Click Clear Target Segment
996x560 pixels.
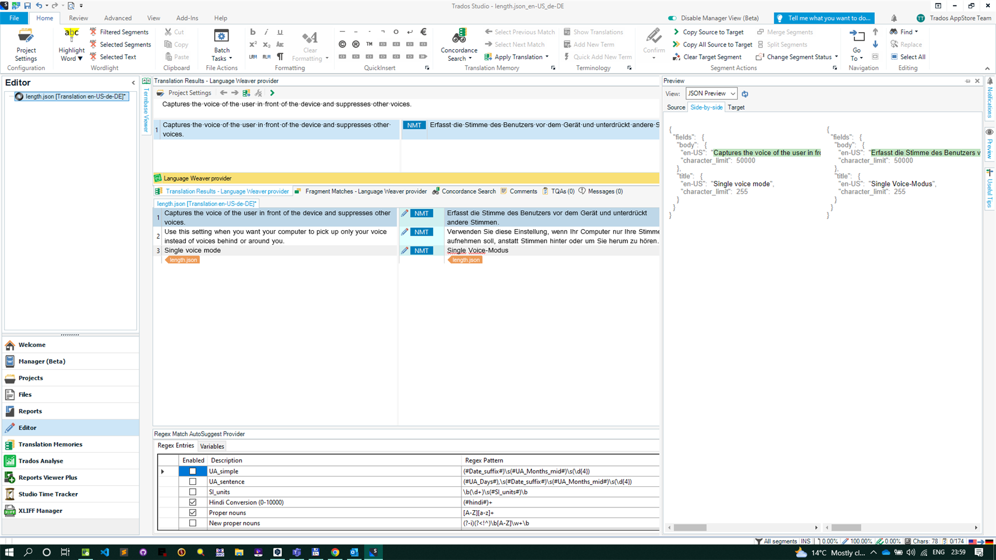(x=707, y=57)
